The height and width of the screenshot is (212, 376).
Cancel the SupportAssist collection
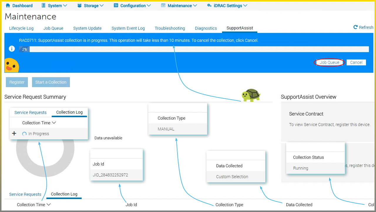[x=356, y=62]
